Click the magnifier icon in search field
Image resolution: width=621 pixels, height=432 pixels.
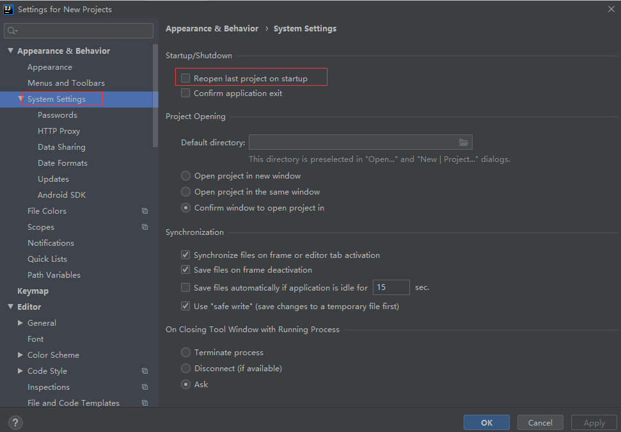pos(12,30)
